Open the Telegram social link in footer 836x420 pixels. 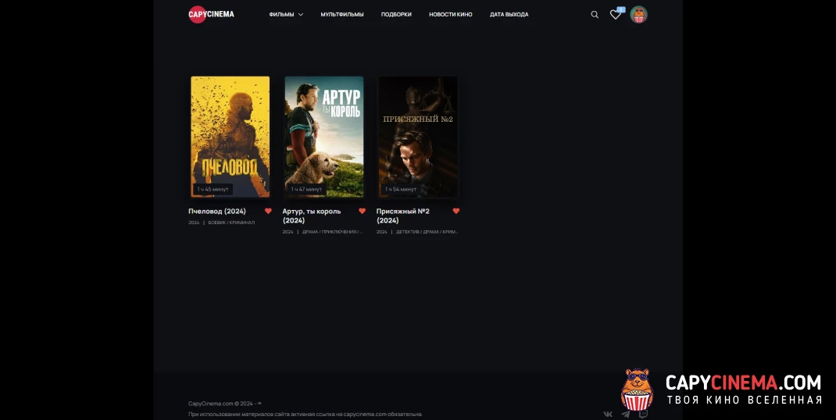pos(625,414)
